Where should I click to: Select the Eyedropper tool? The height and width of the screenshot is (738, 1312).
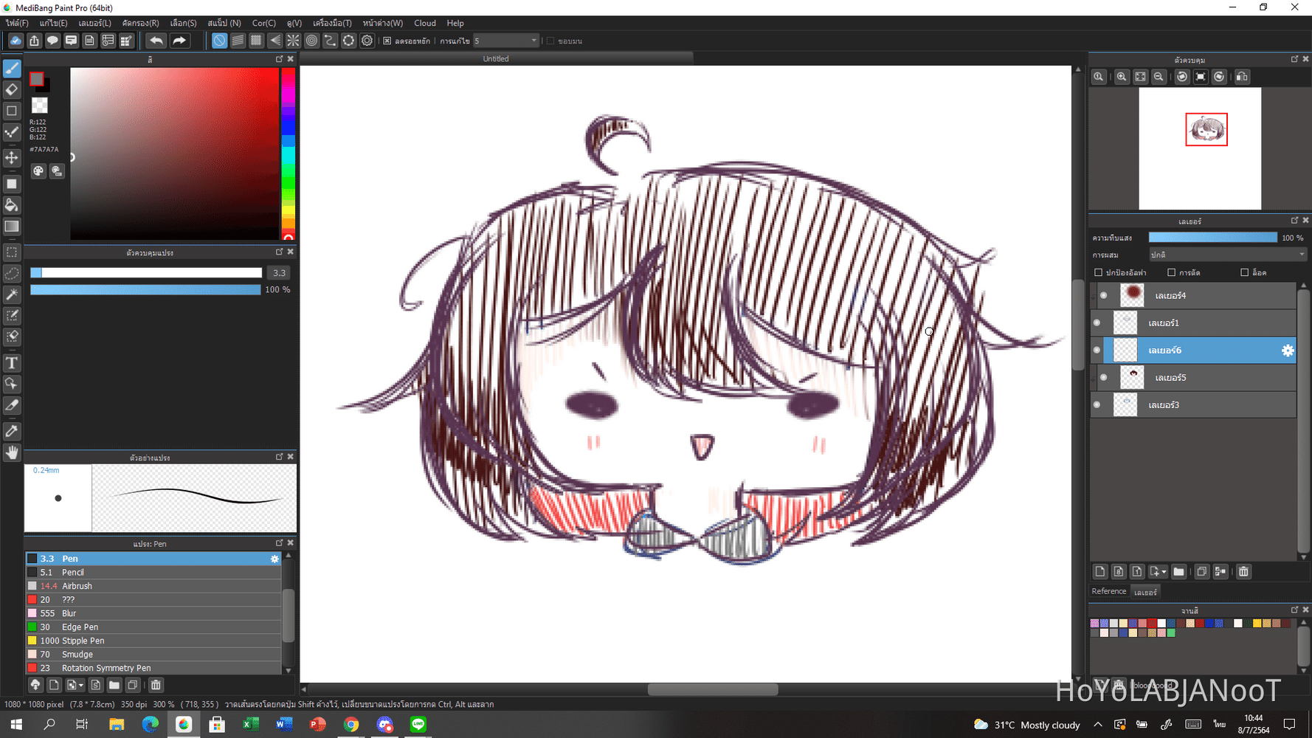point(12,431)
